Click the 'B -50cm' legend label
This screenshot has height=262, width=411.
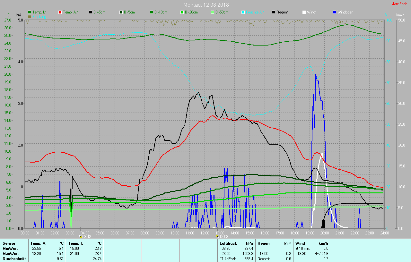pyautogui.click(x=222, y=12)
